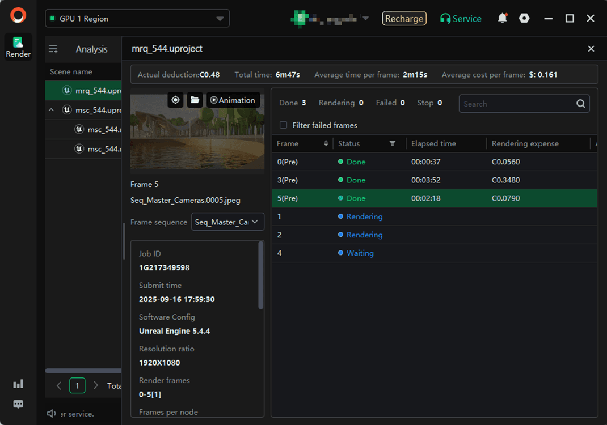Open the Service link
The width and height of the screenshot is (607, 425).
coord(461,19)
